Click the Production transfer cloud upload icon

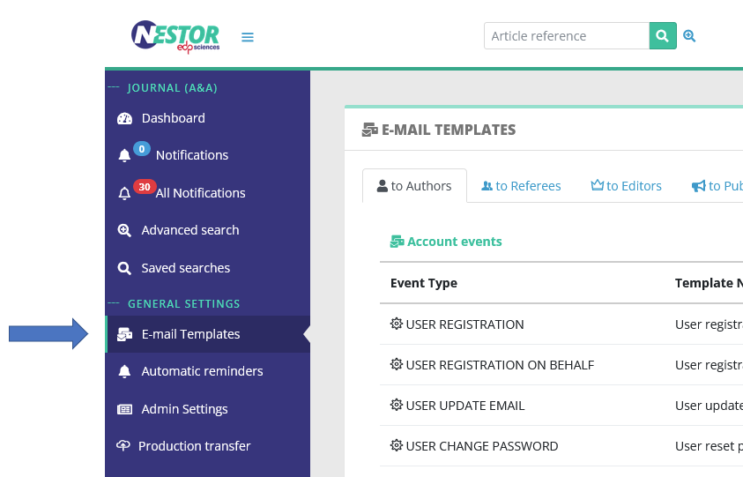(x=123, y=446)
